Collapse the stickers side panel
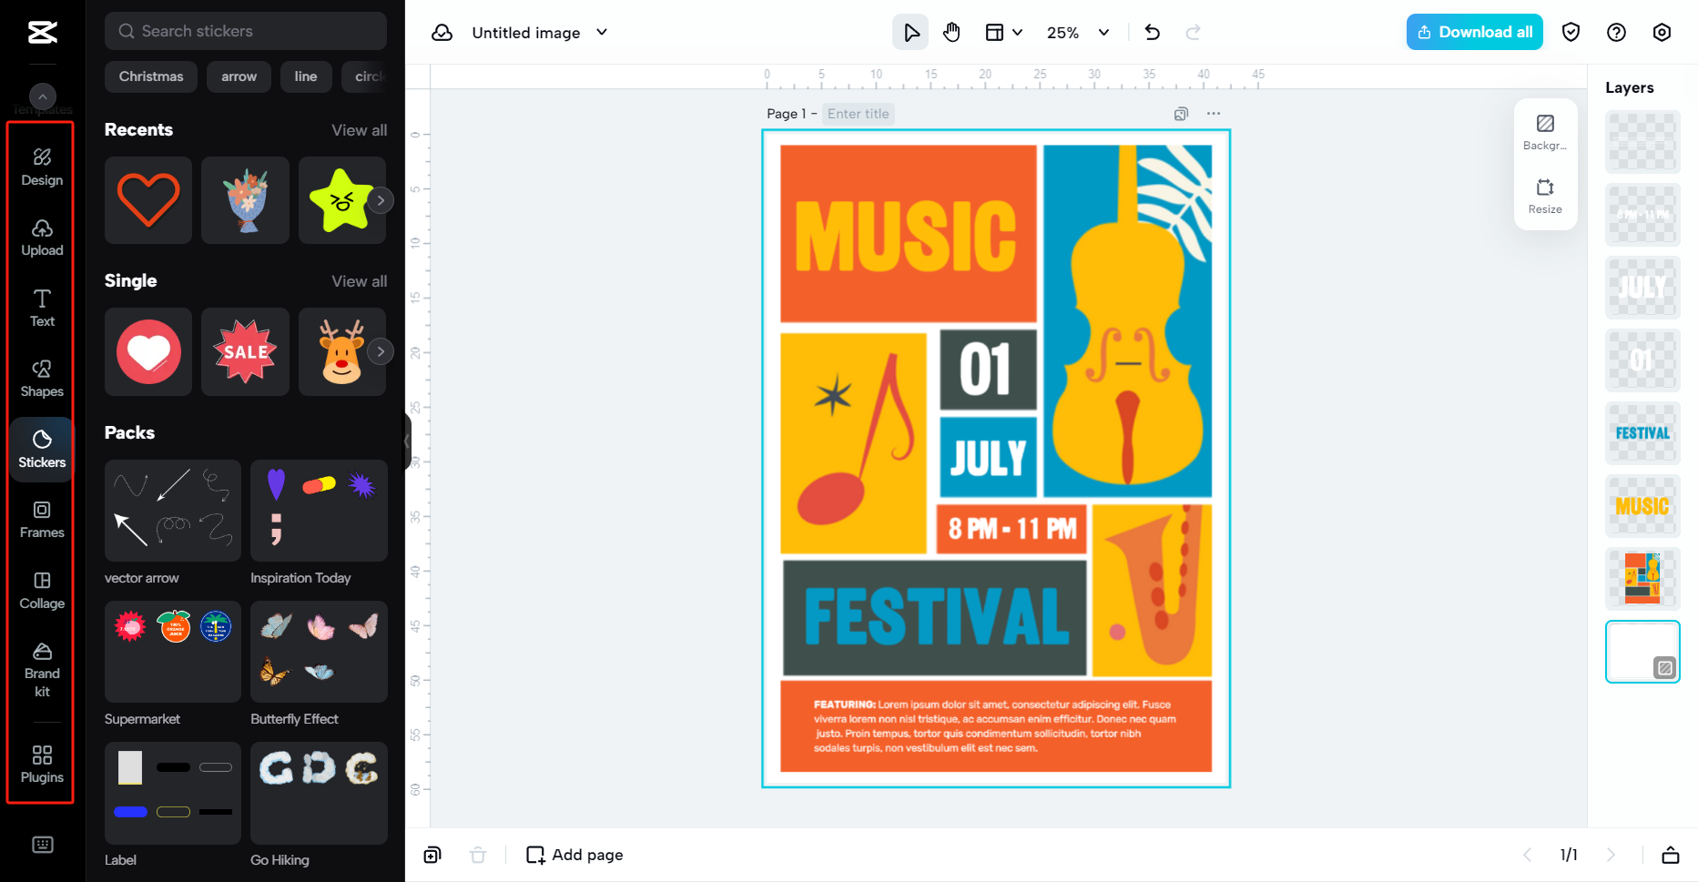1698x882 pixels. pos(407,441)
